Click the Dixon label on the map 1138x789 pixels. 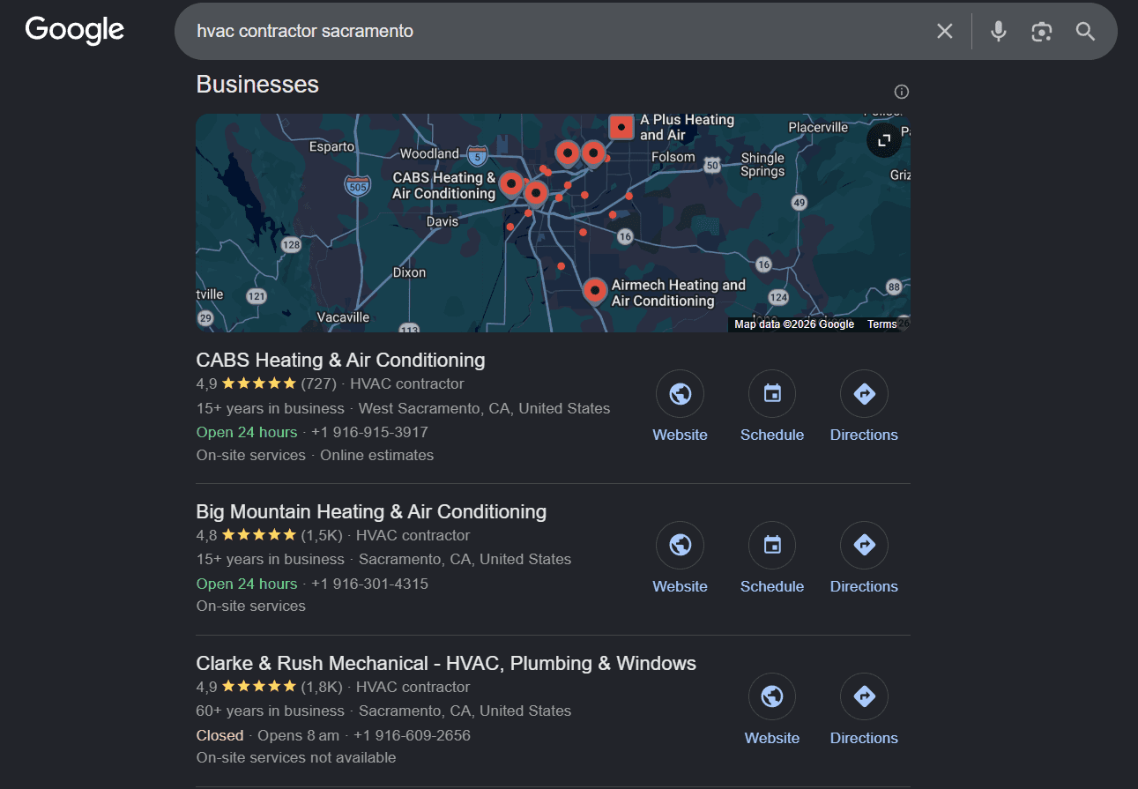410,272
